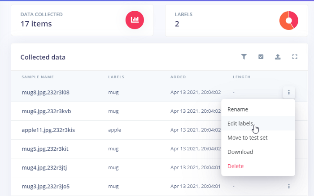Select the mug6.jpg.232r3kvb sample row

coord(45,111)
